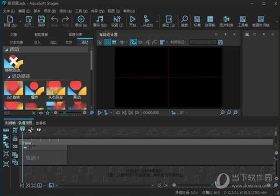
Task: Click the 从此处 play-from-here toolbar icon
Action: tap(147, 19)
